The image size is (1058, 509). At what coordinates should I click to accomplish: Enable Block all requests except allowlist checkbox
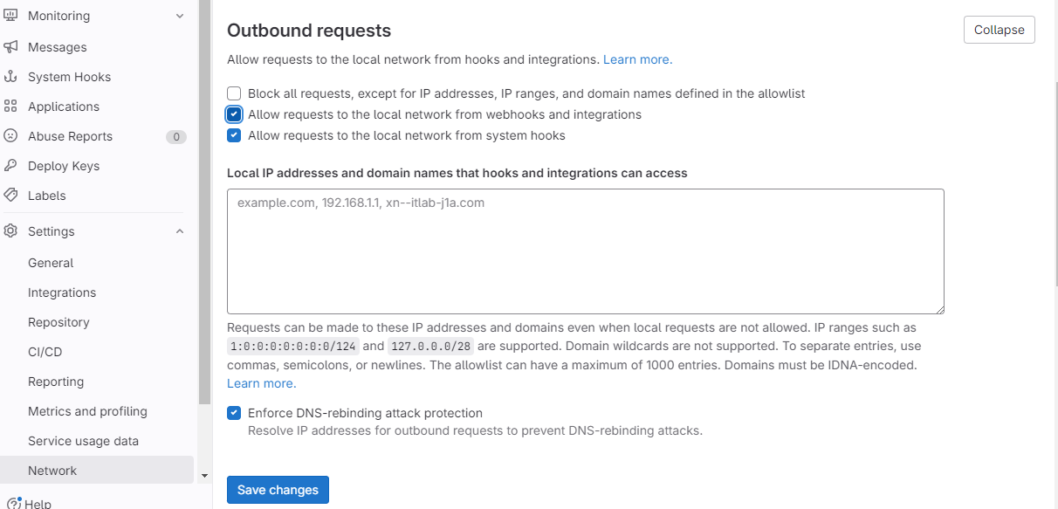coord(234,93)
